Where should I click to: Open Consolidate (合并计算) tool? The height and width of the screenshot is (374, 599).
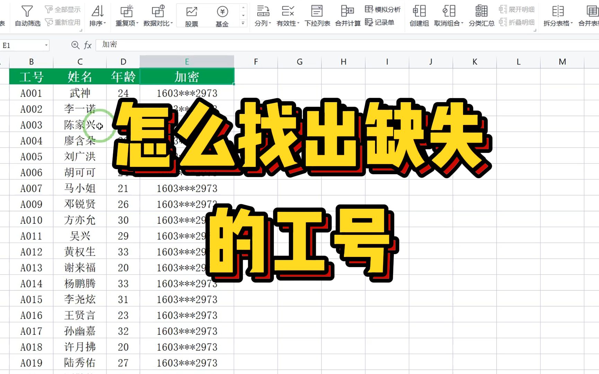tap(348, 16)
